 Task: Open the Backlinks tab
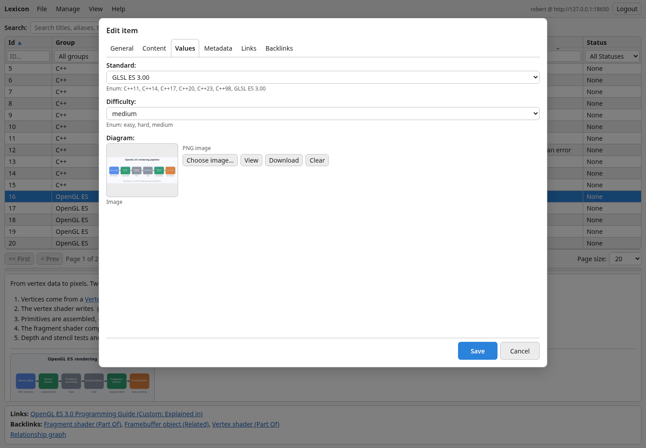coord(279,48)
